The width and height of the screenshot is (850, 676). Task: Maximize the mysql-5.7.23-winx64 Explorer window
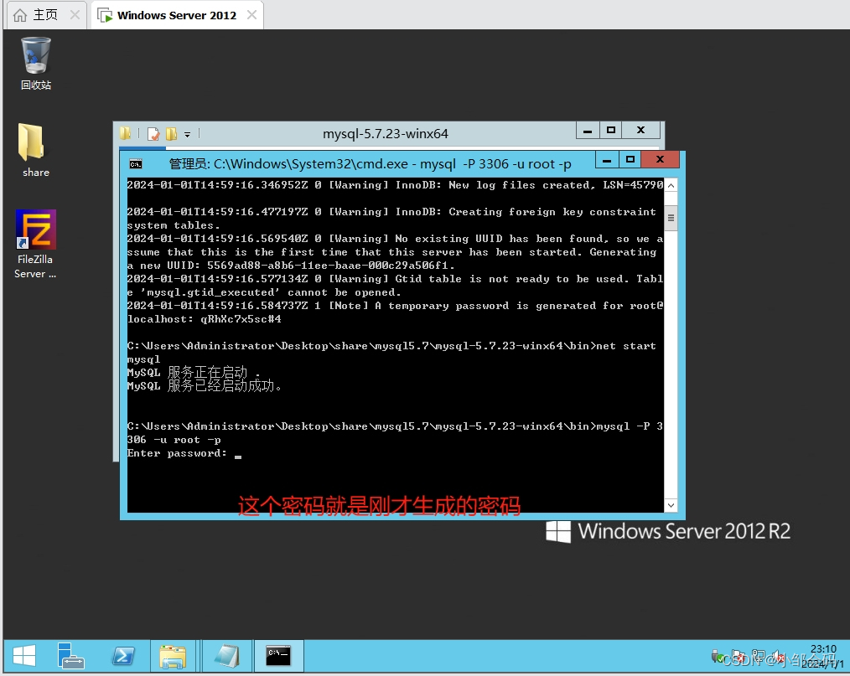[610, 131]
